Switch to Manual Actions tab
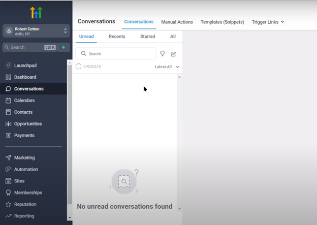This screenshot has width=317, height=225. point(177,22)
